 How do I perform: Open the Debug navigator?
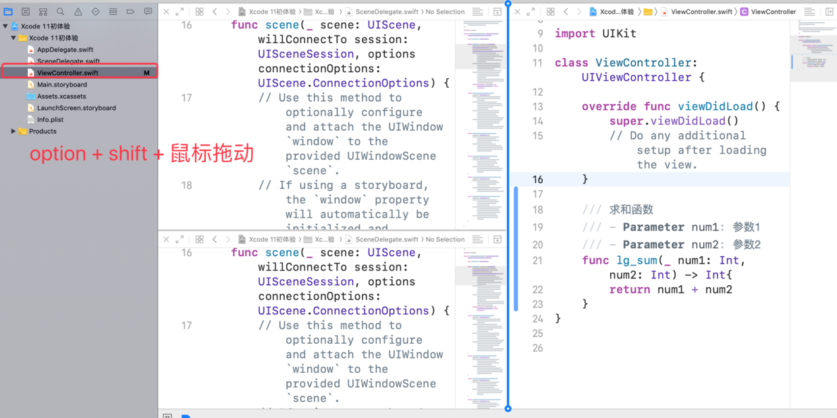coord(113,11)
